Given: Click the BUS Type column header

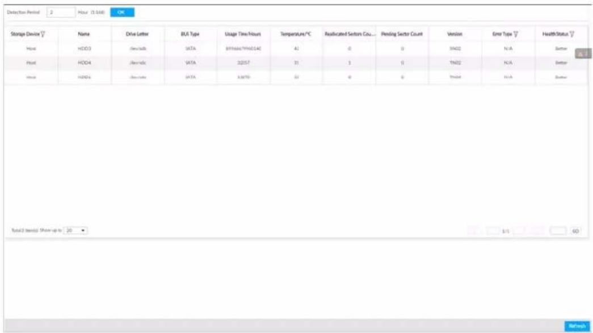Looking at the screenshot, I should 190,34.
